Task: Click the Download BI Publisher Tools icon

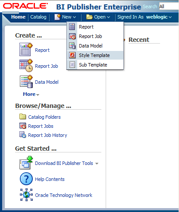Action: 26,163
